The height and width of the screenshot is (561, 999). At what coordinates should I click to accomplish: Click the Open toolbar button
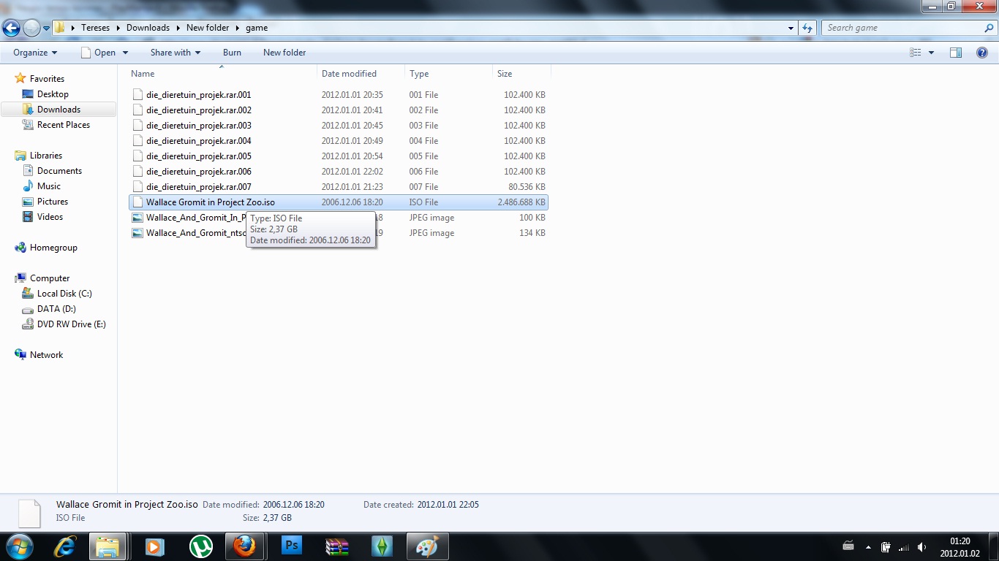[98, 53]
